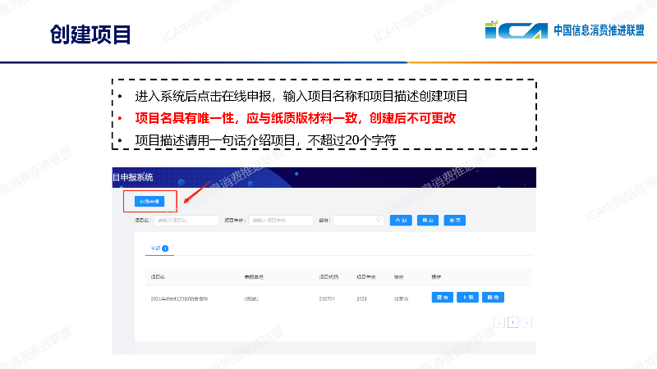Click the 删除 delete button in row
657x369 pixels.
click(492, 298)
